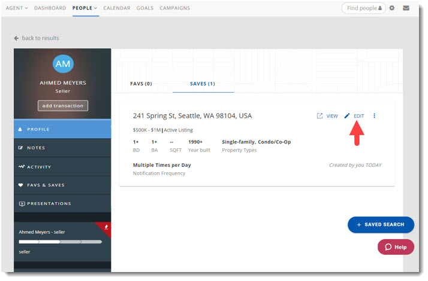Click the Saved Search button
This screenshot has width=428, height=281.
(x=381, y=225)
